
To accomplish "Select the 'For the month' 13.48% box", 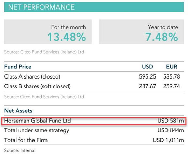I will (48, 32).
